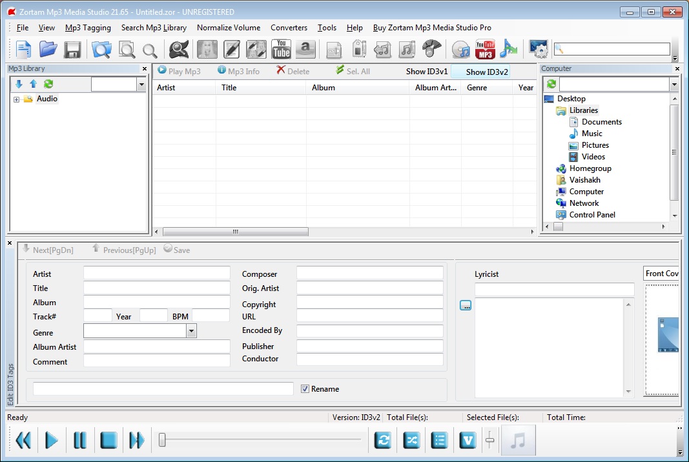Click the Open folder toolbar icon

pyautogui.click(x=48, y=49)
